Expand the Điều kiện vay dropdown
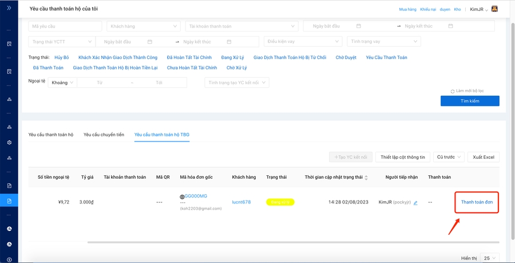The height and width of the screenshot is (263, 515). pos(303,42)
